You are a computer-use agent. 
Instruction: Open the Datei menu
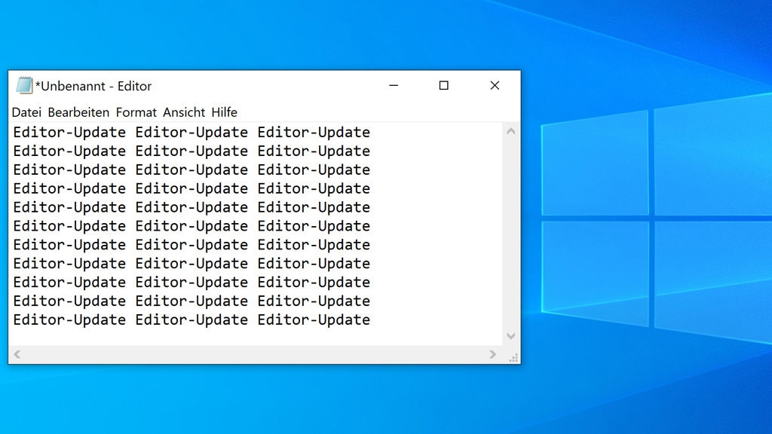(27, 112)
